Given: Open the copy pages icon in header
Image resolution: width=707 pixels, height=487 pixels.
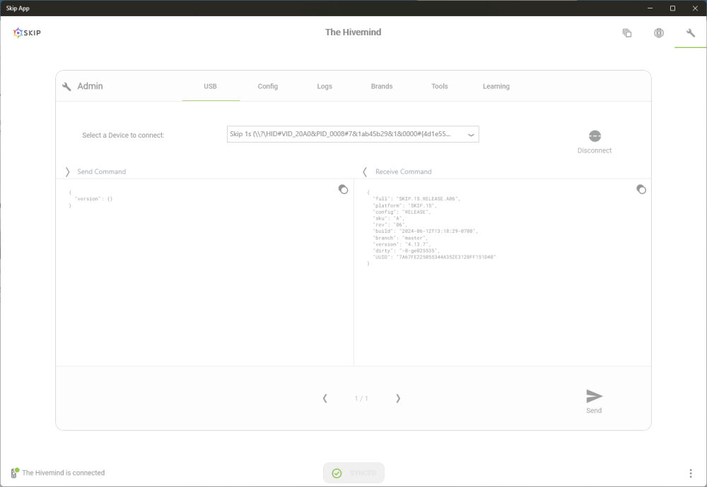Looking at the screenshot, I should [626, 33].
